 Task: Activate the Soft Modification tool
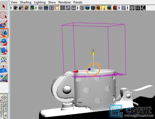point(4,69)
